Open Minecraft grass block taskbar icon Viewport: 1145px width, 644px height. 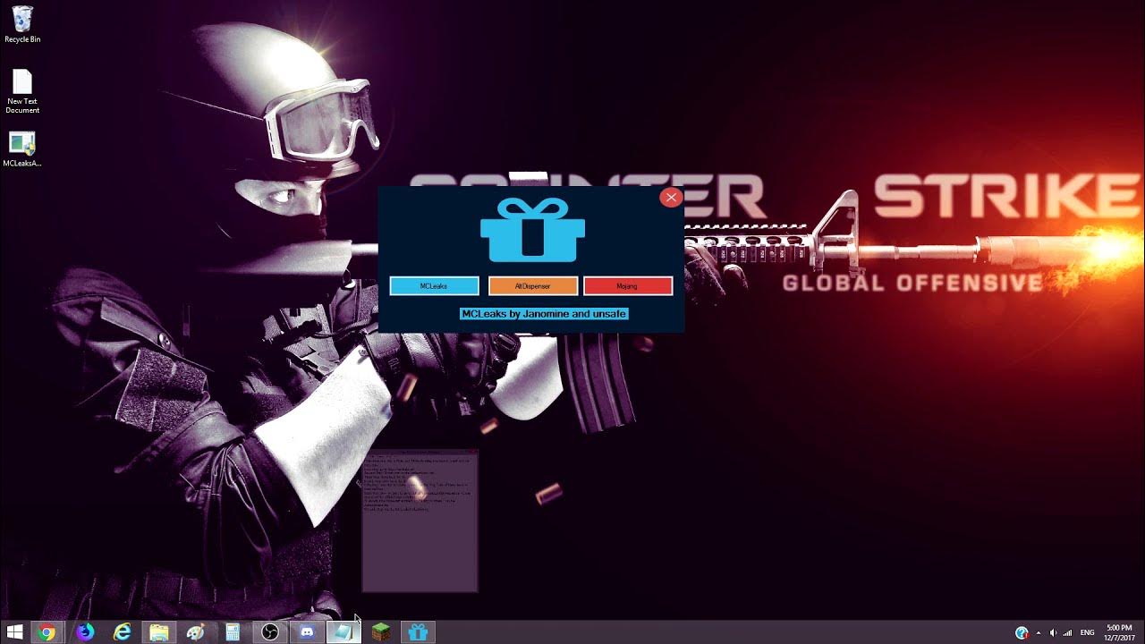coord(381,632)
